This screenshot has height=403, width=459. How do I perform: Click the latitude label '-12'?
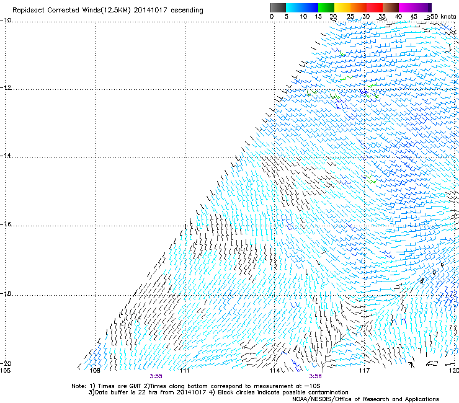pyautogui.click(x=6, y=88)
